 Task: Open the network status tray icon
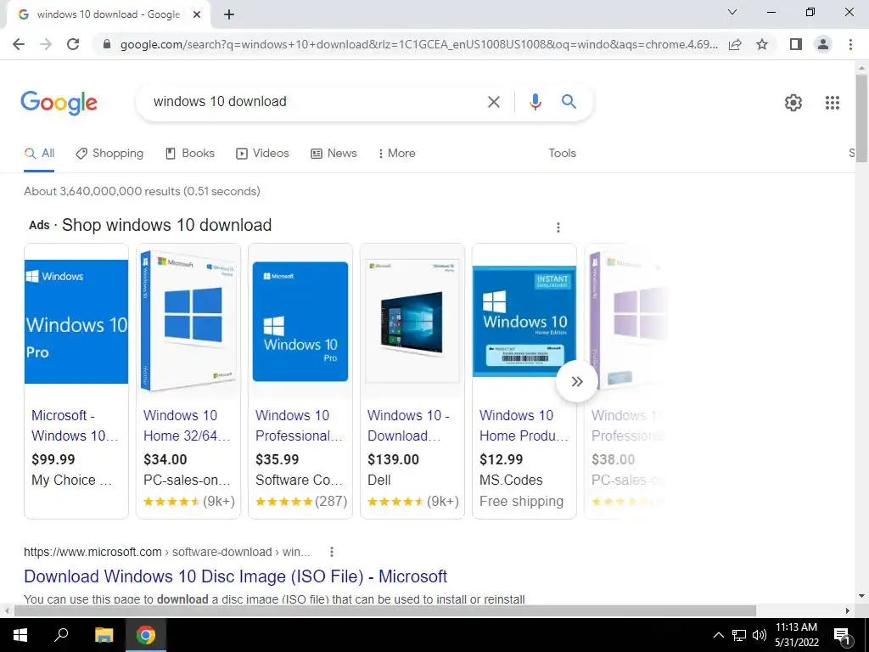[739, 635]
